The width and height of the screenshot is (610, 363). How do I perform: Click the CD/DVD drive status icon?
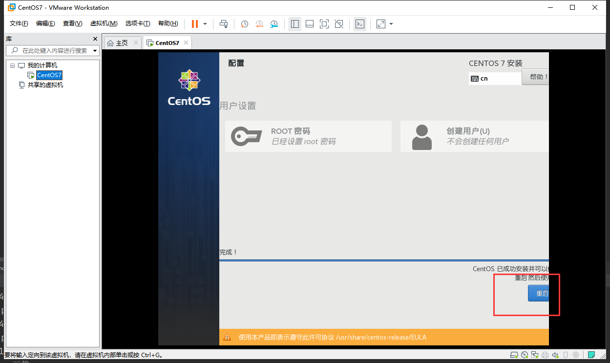(525, 355)
